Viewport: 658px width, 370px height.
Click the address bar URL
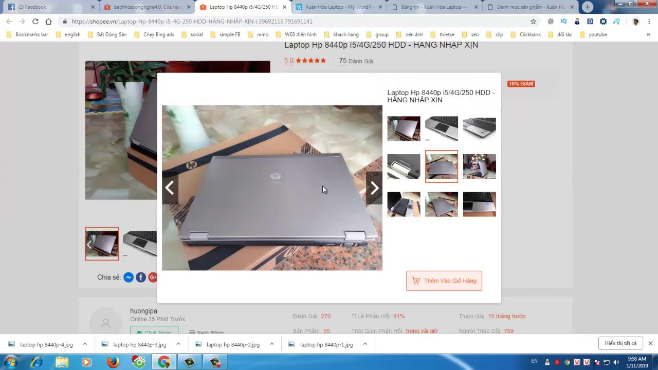tap(192, 22)
